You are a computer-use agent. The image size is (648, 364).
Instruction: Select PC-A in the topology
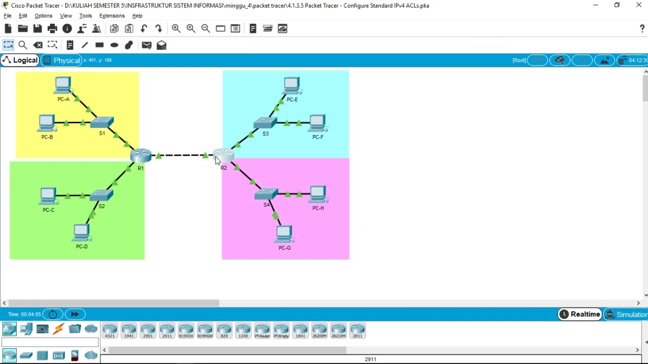pos(63,85)
